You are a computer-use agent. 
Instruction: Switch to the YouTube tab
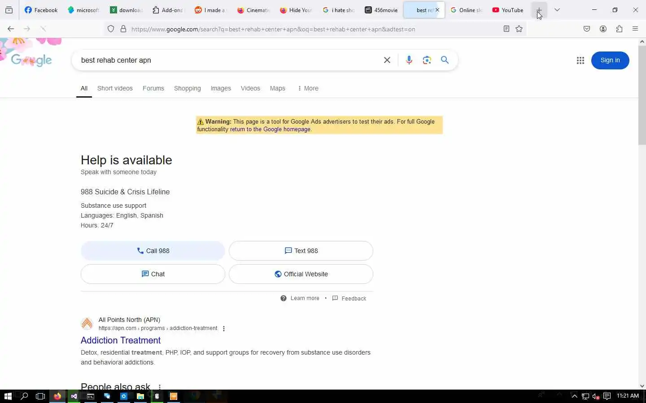508,10
